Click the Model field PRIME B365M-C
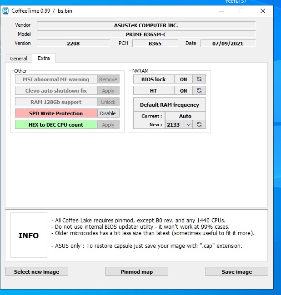The image size is (281, 295). click(x=146, y=34)
